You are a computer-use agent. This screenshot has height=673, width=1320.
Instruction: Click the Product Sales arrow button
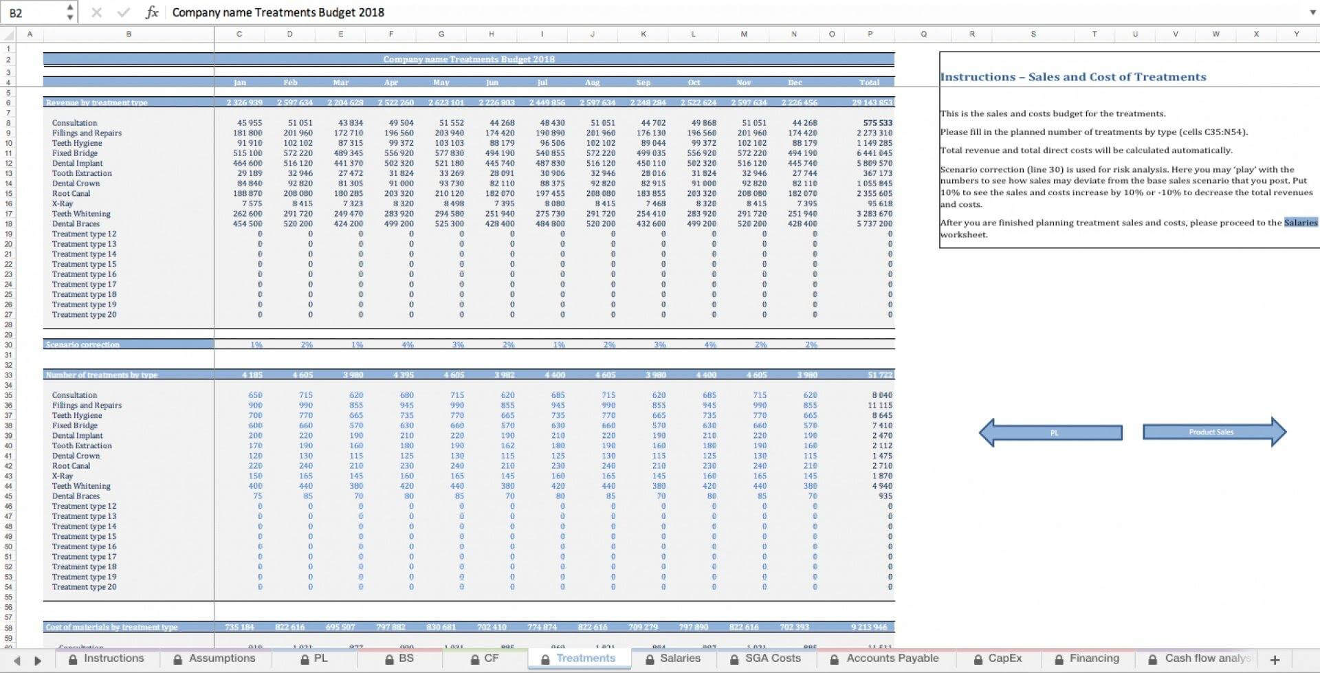click(x=1214, y=432)
